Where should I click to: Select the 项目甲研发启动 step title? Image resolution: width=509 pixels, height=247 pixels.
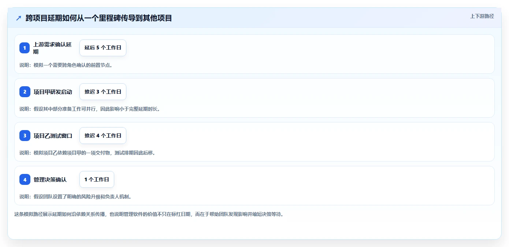[x=53, y=92]
